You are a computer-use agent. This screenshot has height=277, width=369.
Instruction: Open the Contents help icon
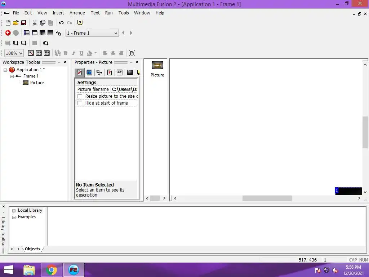[80, 23]
